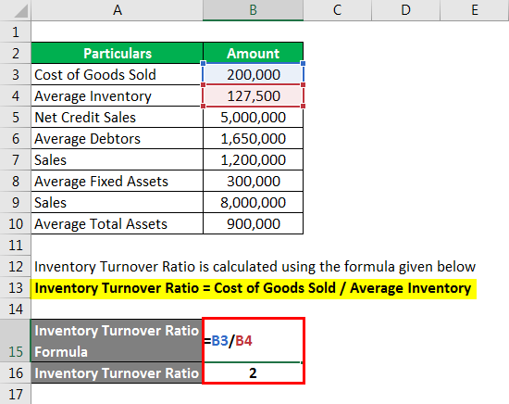Image resolution: width=509 pixels, height=404 pixels.
Task: Select row 13 header
Action: coord(15,288)
